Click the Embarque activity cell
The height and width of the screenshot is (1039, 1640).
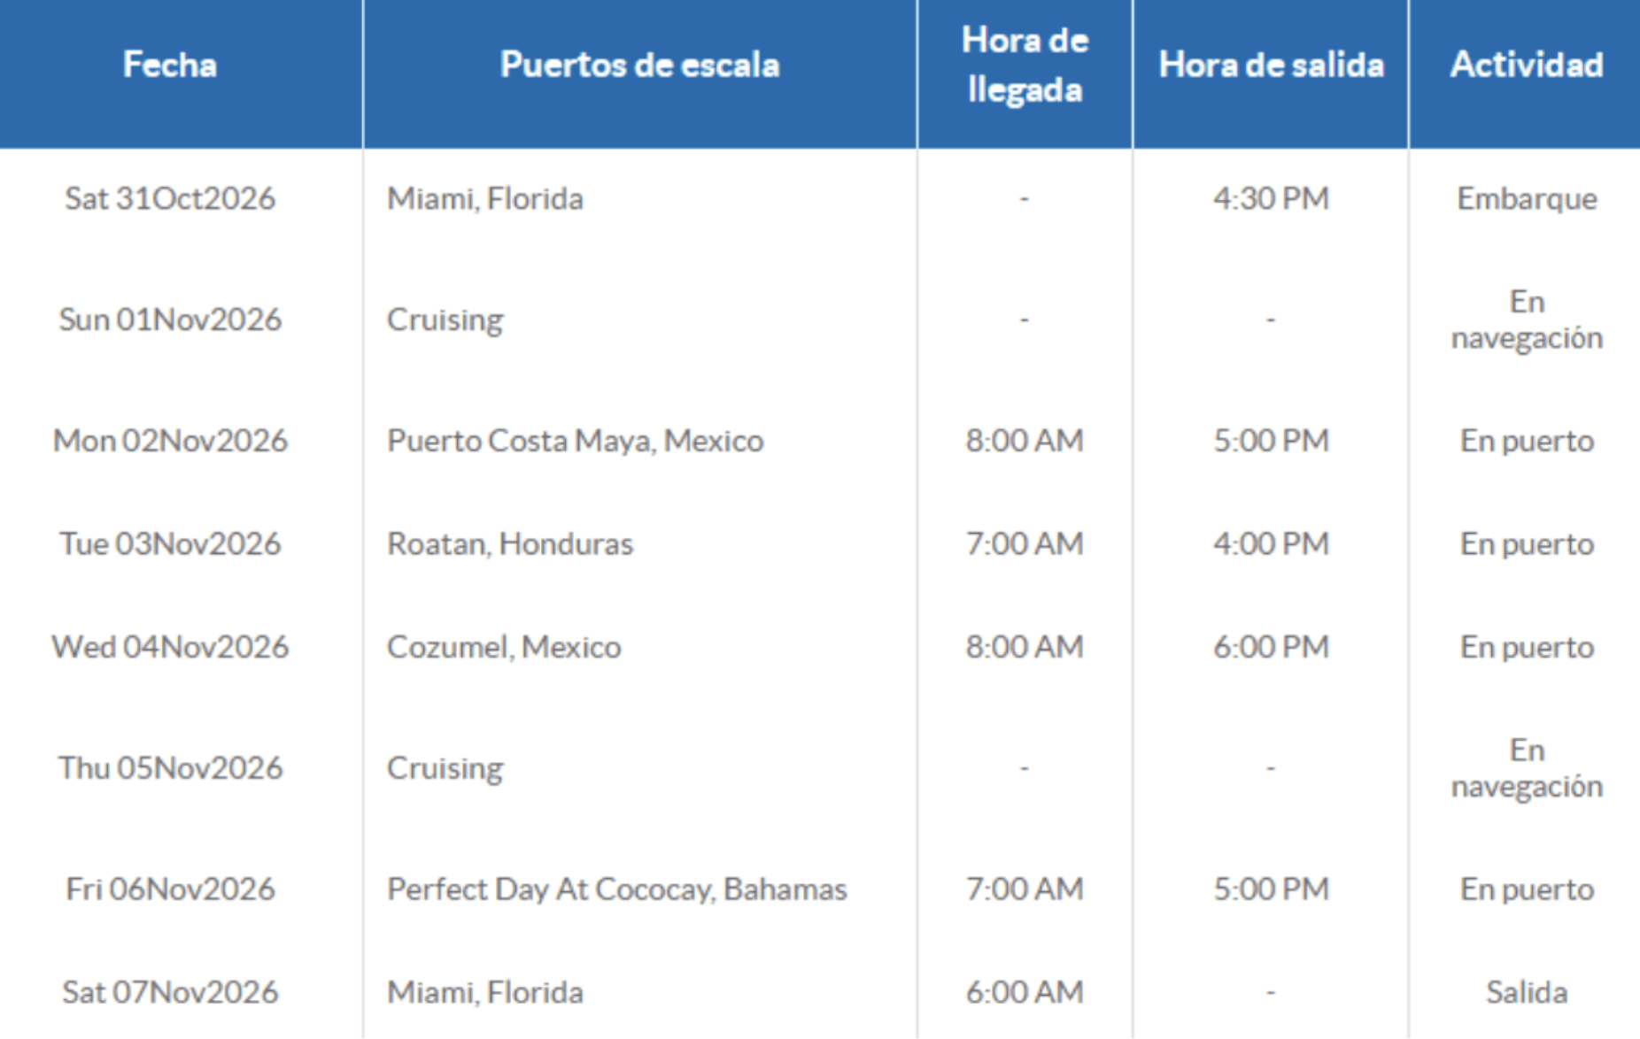(1527, 198)
